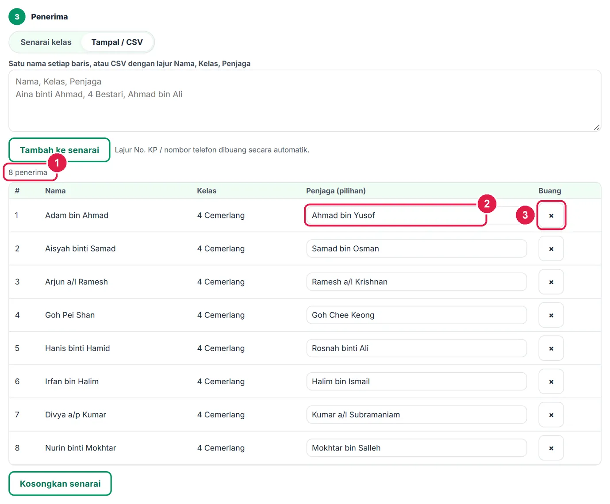
Task: Delete Hanis binti Hamid row
Action: [551, 348]
